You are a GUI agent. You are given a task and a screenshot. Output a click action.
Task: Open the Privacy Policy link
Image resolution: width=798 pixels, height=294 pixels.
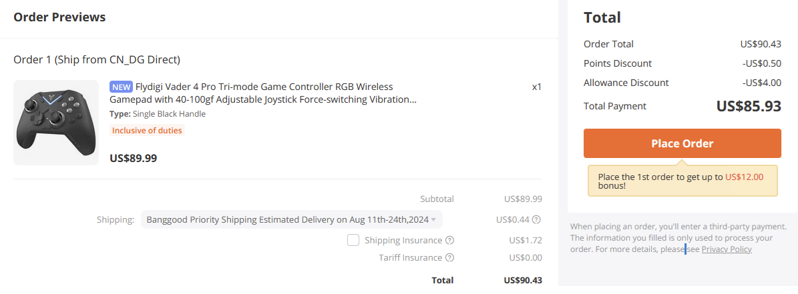727,249
